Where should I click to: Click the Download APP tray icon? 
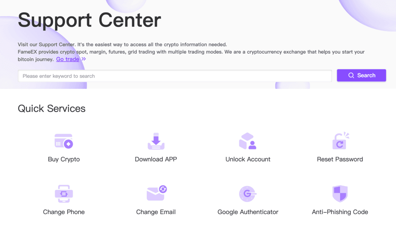156,141
